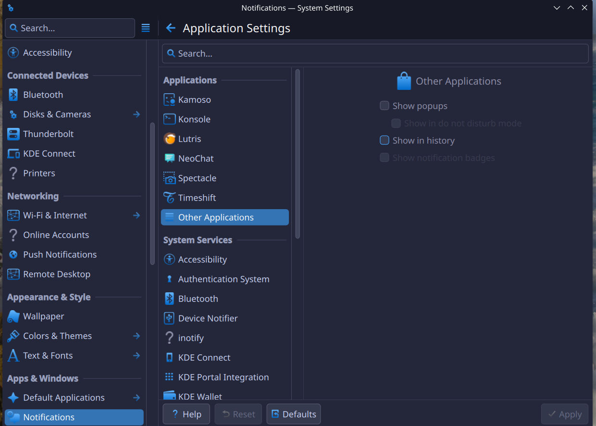Expand Colors & Themes submenu arrow
This screenshot has width=596, height=426.
(137, 336)
